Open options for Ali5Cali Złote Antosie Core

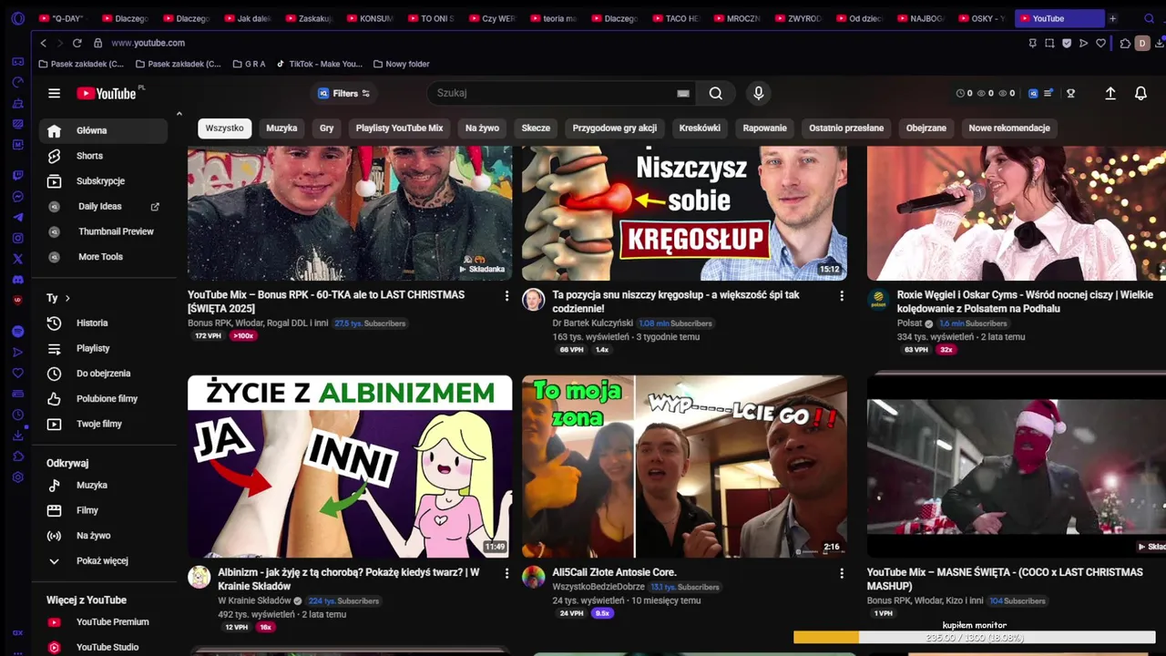(x=841, y=573)
